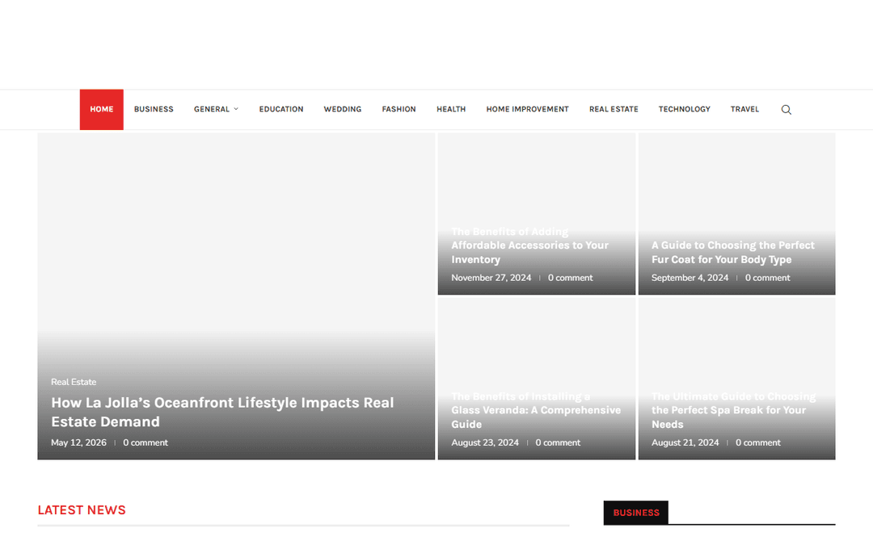The image size is (873, 545).
Task: Open the Technology category
Action: pos(685,110)
